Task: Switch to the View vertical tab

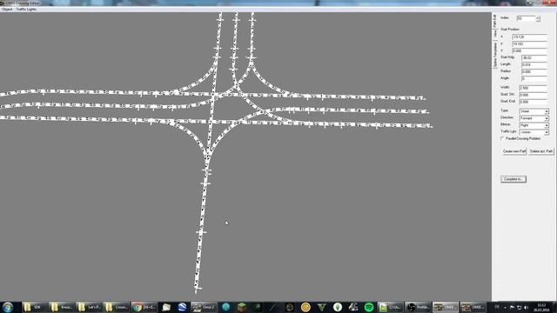Action: click(494, 34)
